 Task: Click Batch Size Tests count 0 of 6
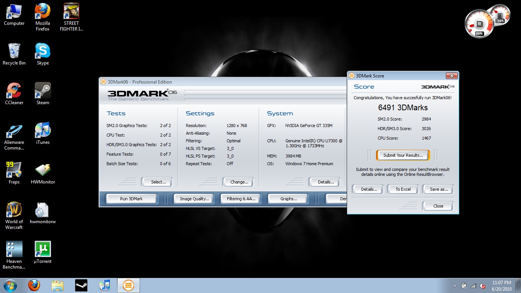click(x=165, y=164)
